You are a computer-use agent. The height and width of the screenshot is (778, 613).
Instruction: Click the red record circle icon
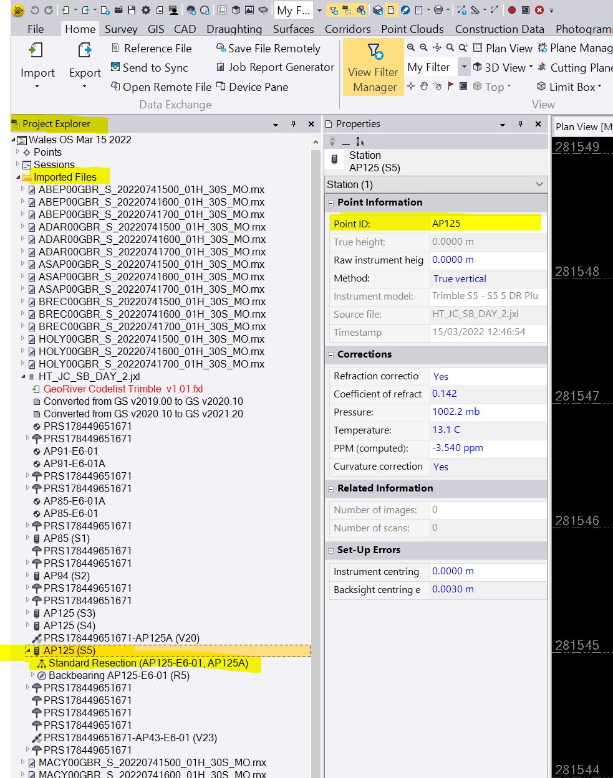pos(512,10)
